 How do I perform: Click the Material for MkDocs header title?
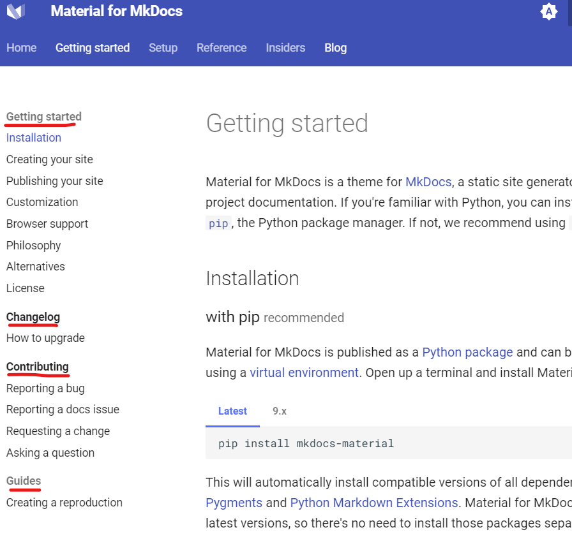[x=116, y=11]
